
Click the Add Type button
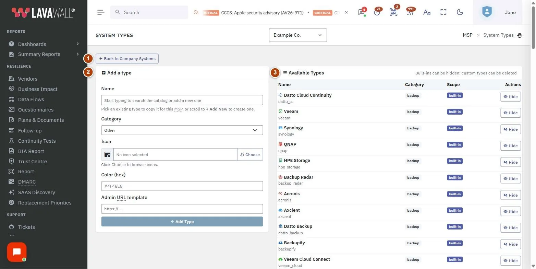click(x=182, y=222)
